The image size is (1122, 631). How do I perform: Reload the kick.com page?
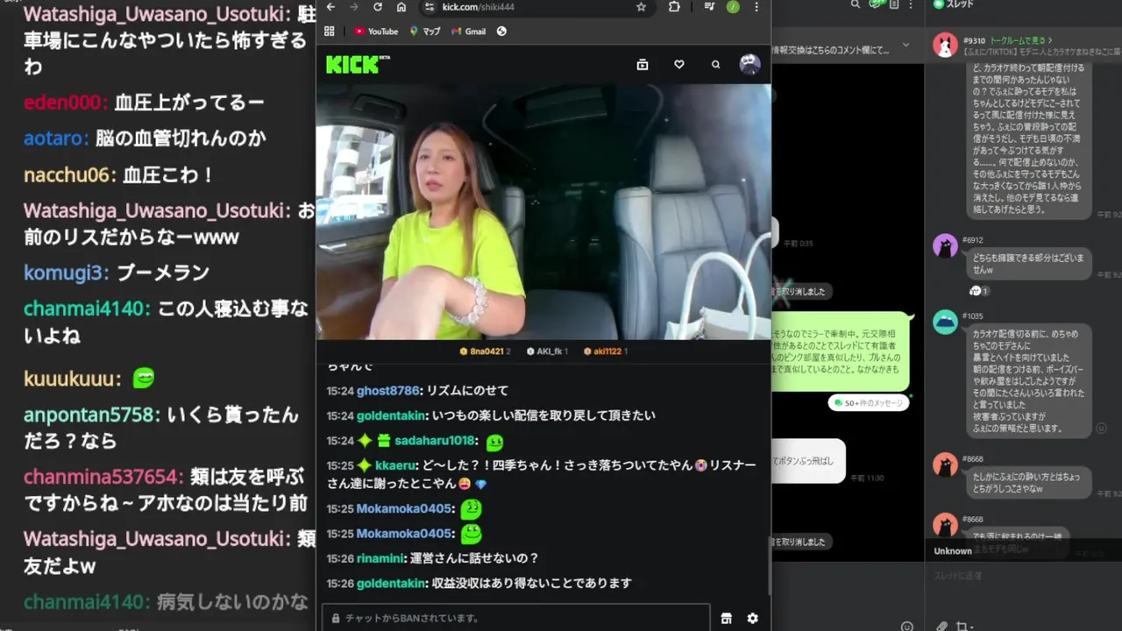click(x=378, y=7)
